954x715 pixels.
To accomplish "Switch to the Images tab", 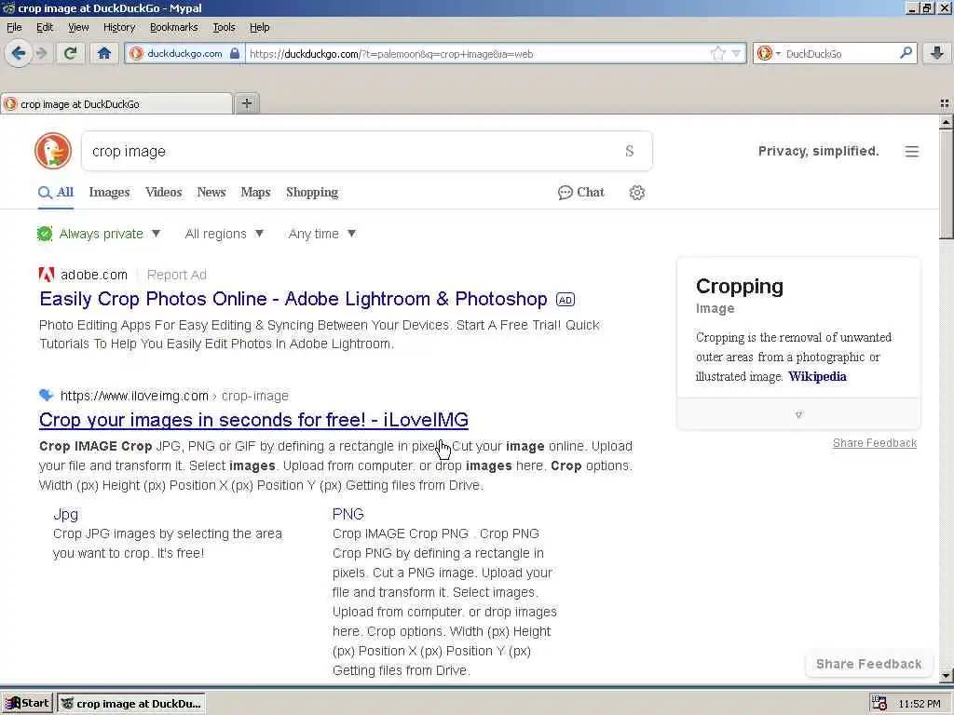I will [x=110, y=192].
